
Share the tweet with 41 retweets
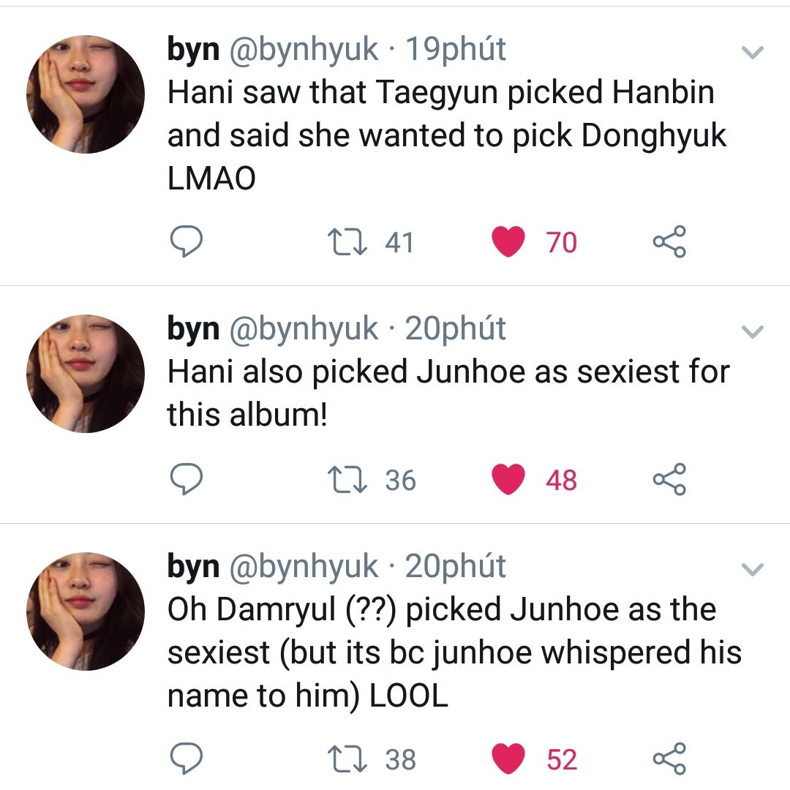pyautogui.click(x=669, y=242)
